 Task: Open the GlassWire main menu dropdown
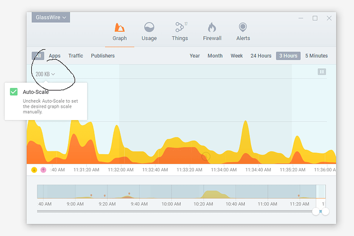click(x=51, y=17)
